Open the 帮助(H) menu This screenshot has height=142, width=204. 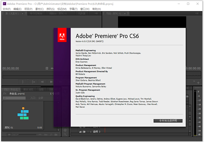(96, 9)
